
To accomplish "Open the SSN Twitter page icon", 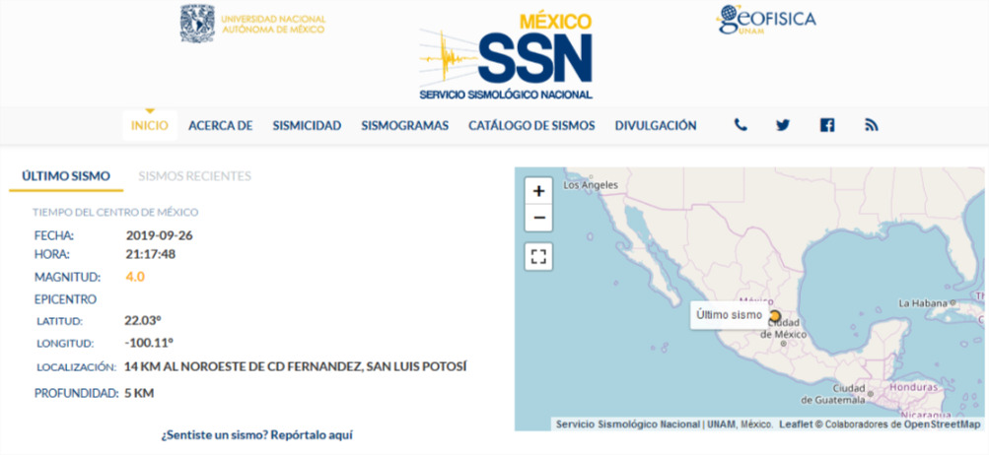I will (x=783, y=125).
